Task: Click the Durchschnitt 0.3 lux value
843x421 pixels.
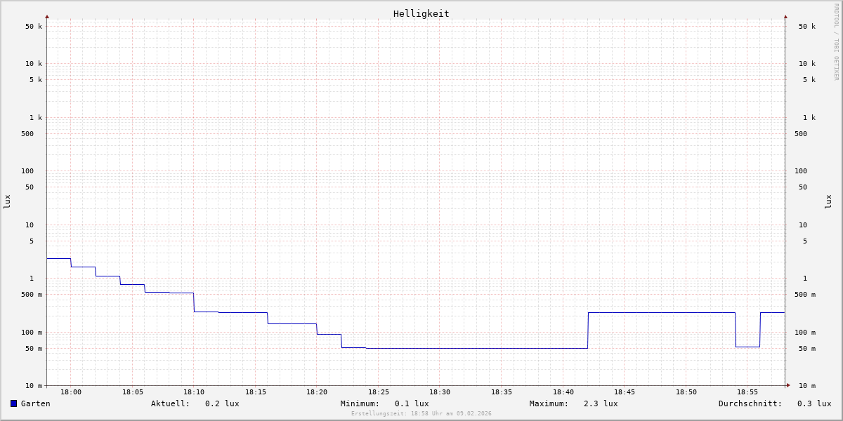Action: click(x=814, y=403)
